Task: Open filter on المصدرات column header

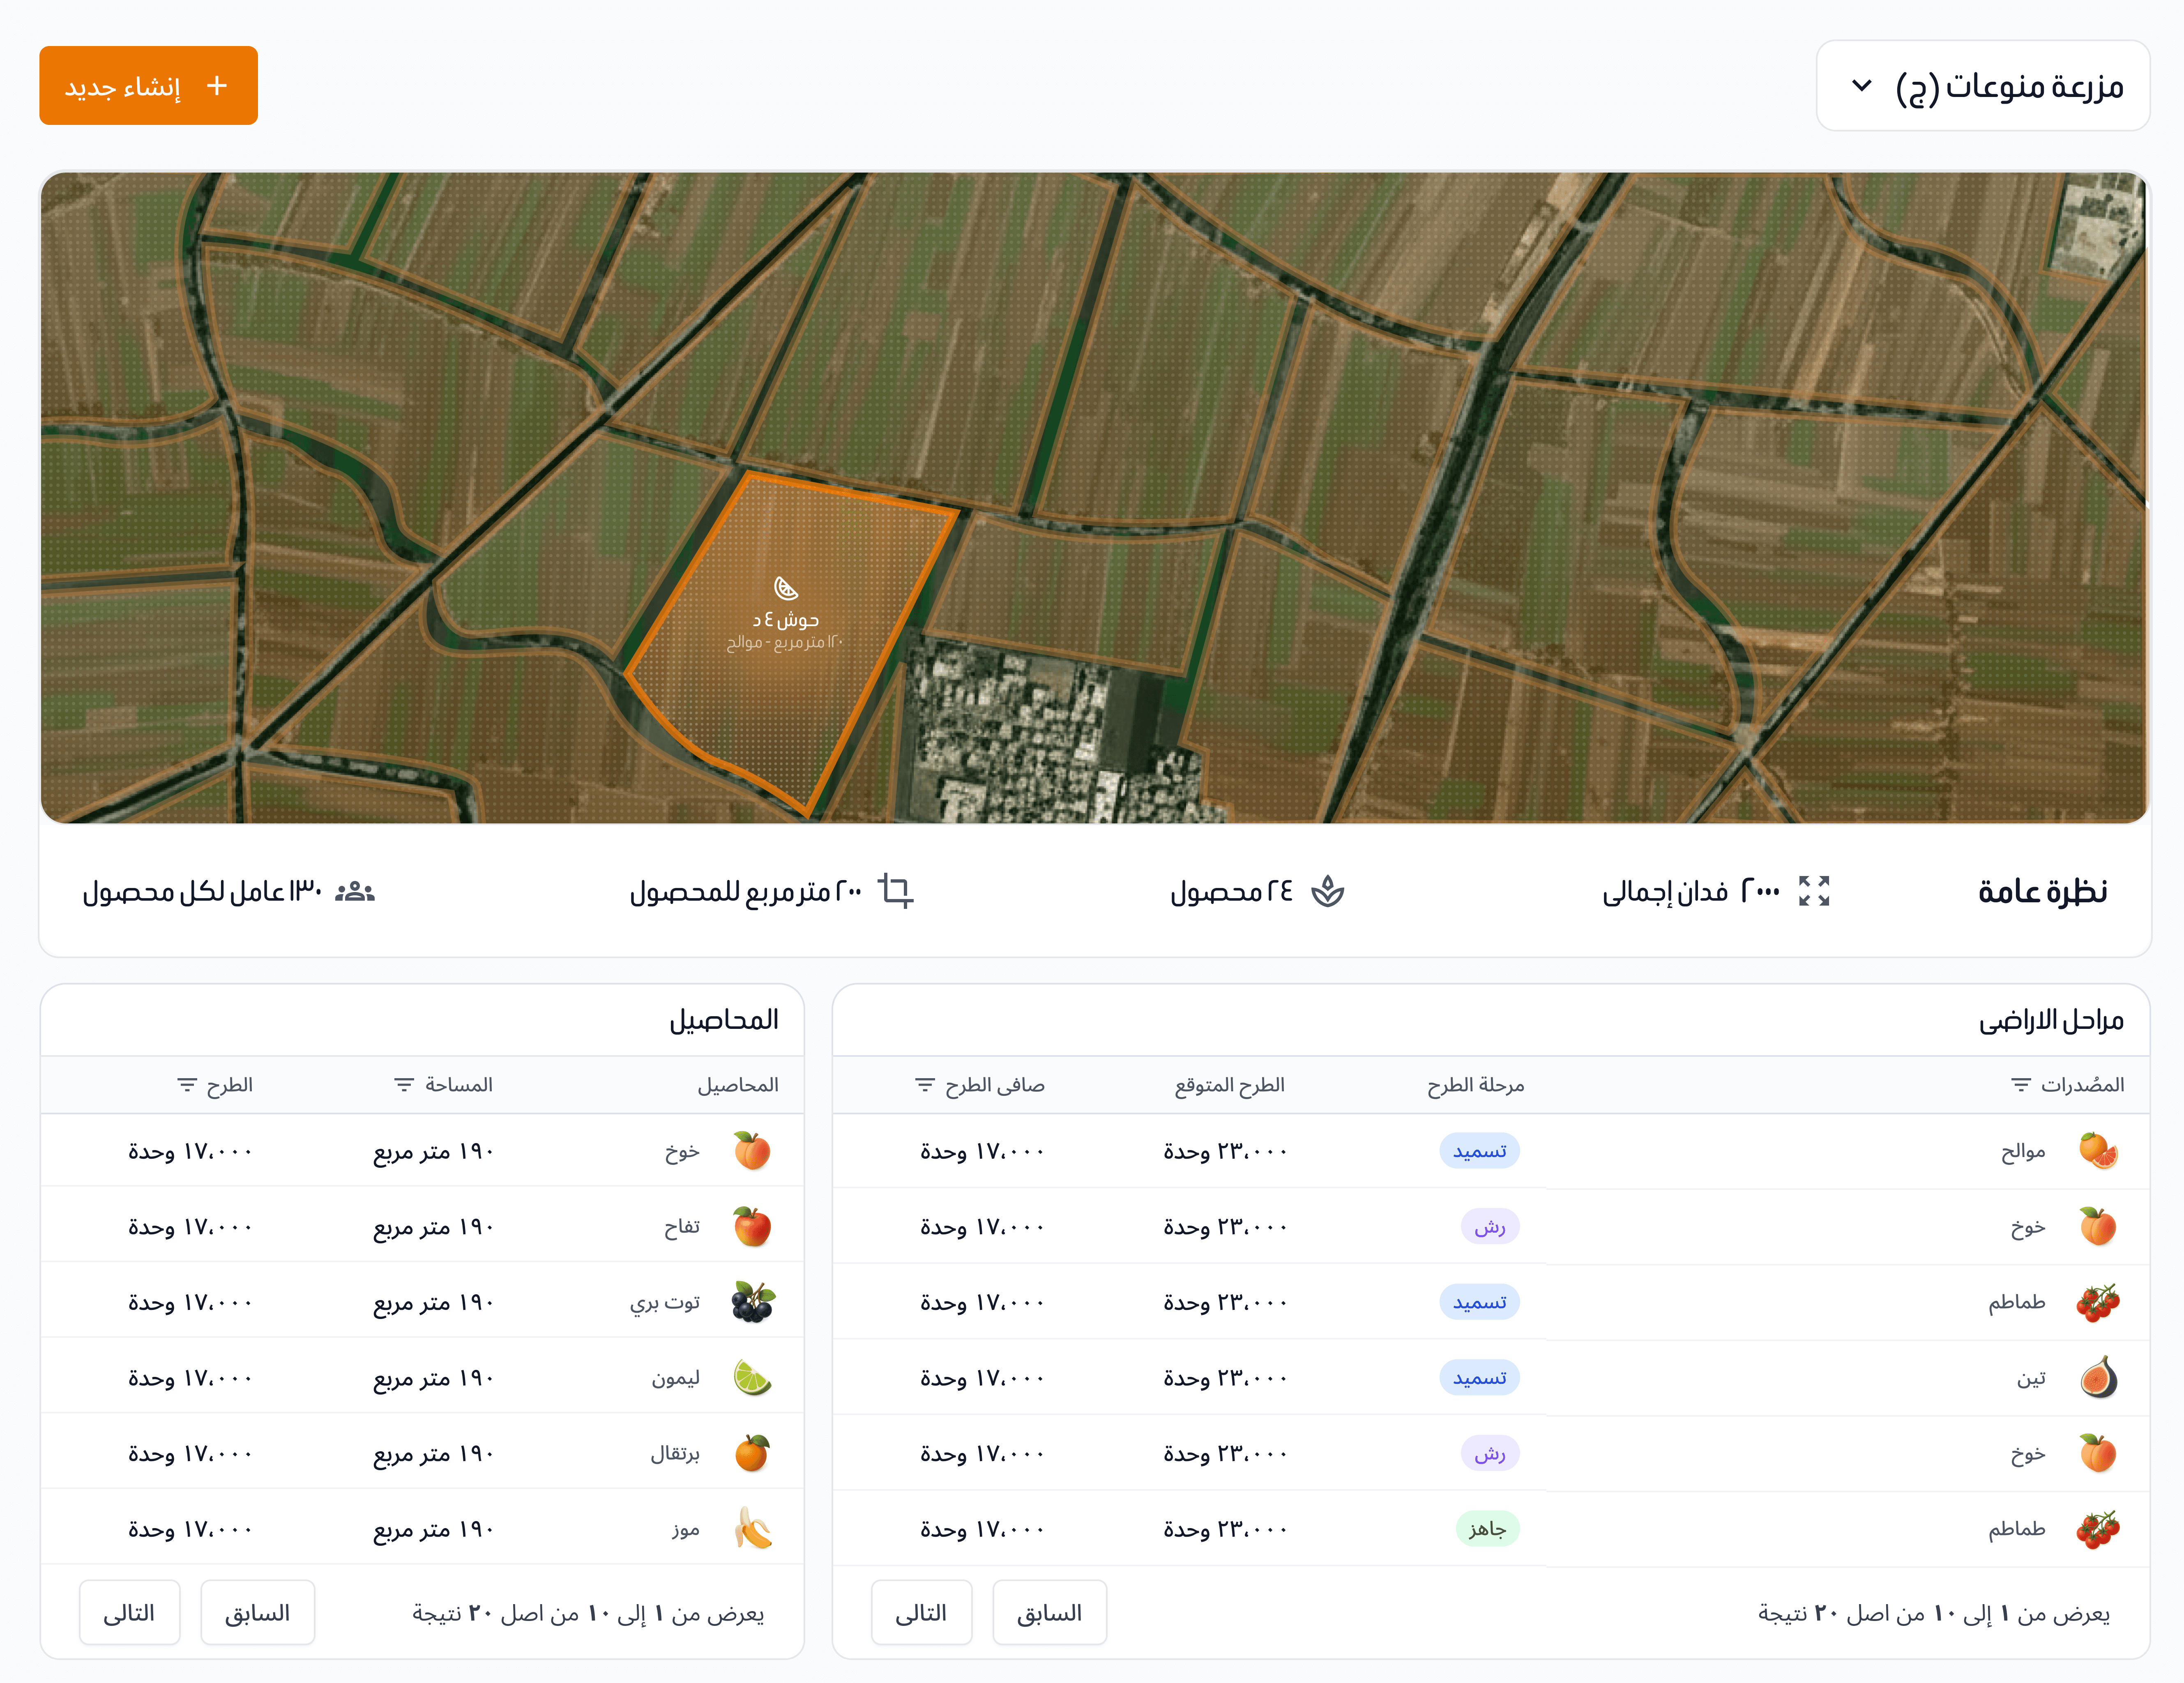Action: tap(2021, 1085)
